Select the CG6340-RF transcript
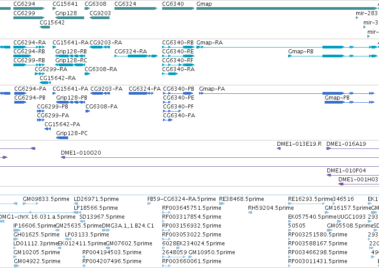 coord(179,65)
